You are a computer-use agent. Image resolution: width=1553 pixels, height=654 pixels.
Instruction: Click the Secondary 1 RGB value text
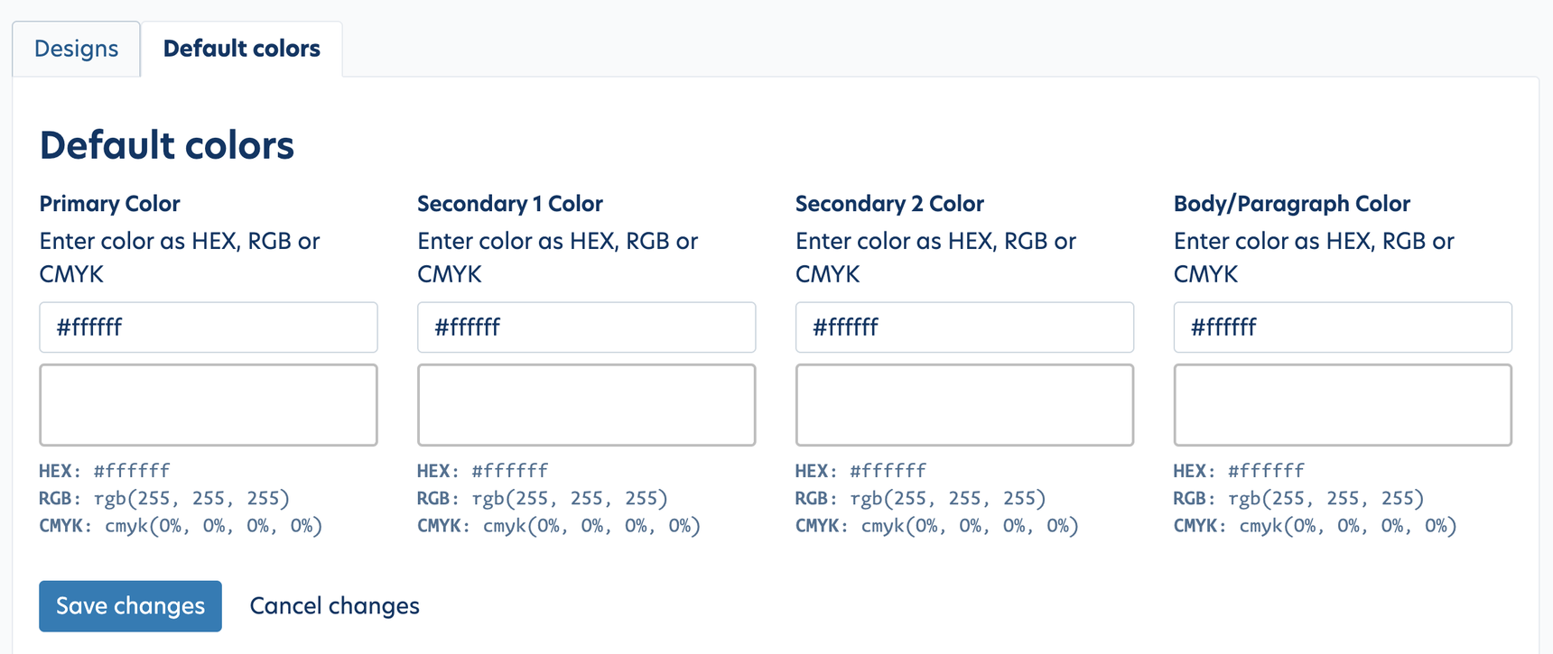coord(570,498)
